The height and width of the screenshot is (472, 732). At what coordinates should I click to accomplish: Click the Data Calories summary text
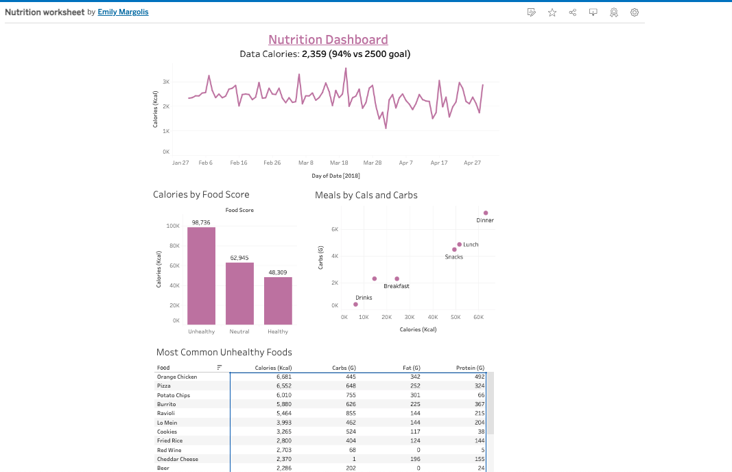point(325,54)
